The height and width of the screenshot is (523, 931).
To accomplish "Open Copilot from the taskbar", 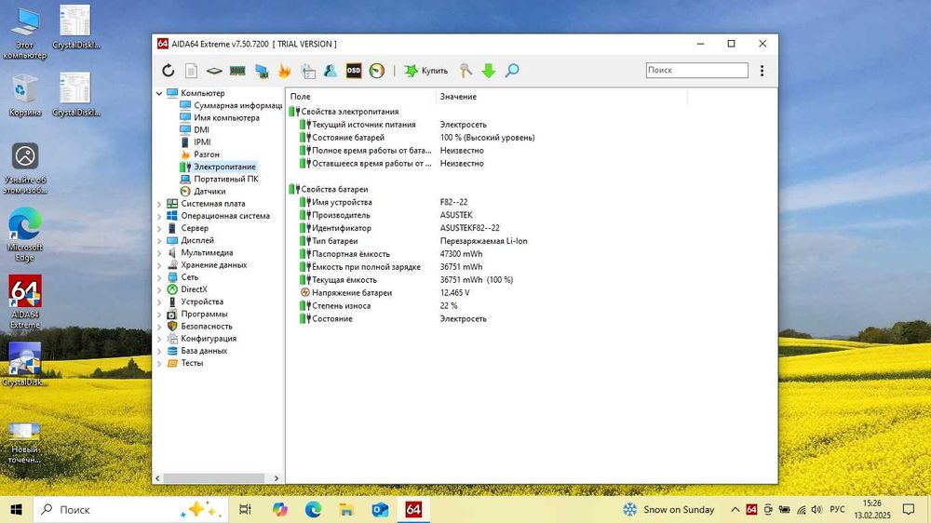I will 279,509.
